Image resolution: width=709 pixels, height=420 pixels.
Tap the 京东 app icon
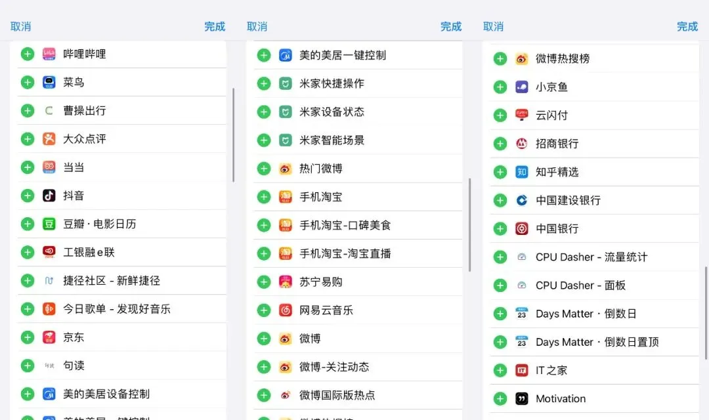tap(49, 337)
